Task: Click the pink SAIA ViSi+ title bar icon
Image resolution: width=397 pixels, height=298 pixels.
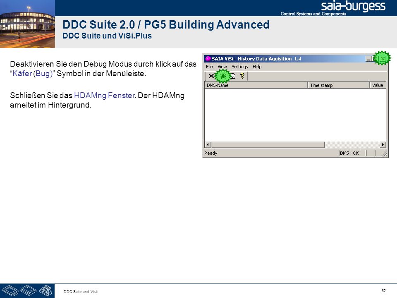Action: [x=208, y=58]
